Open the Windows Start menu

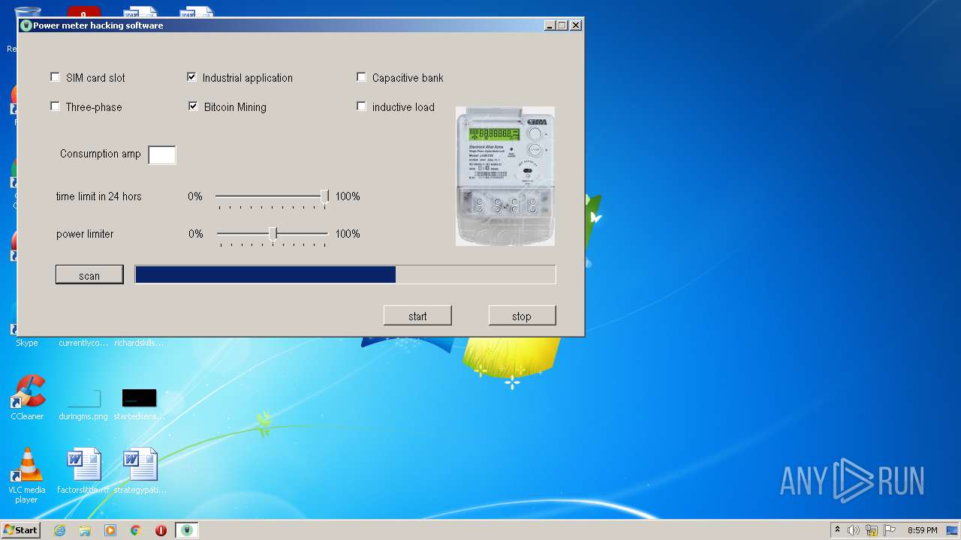pyautogui.click(x=20, y=530)
